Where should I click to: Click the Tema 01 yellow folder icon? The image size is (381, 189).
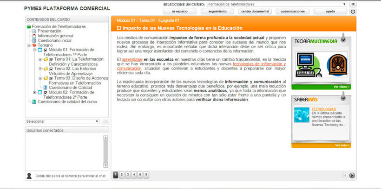[x=46, y=59]
